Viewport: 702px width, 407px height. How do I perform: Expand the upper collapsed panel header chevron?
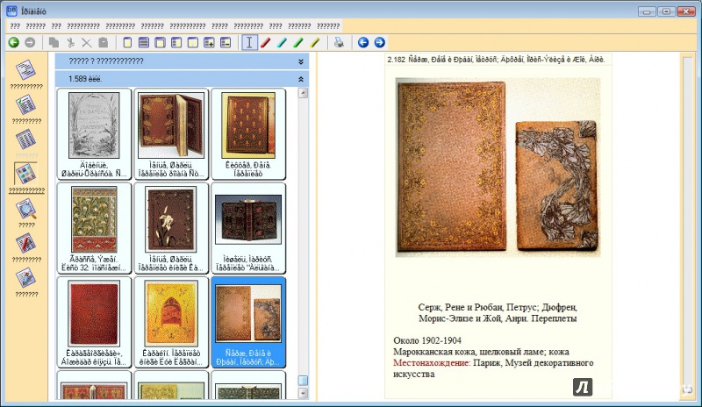(301, 61)
